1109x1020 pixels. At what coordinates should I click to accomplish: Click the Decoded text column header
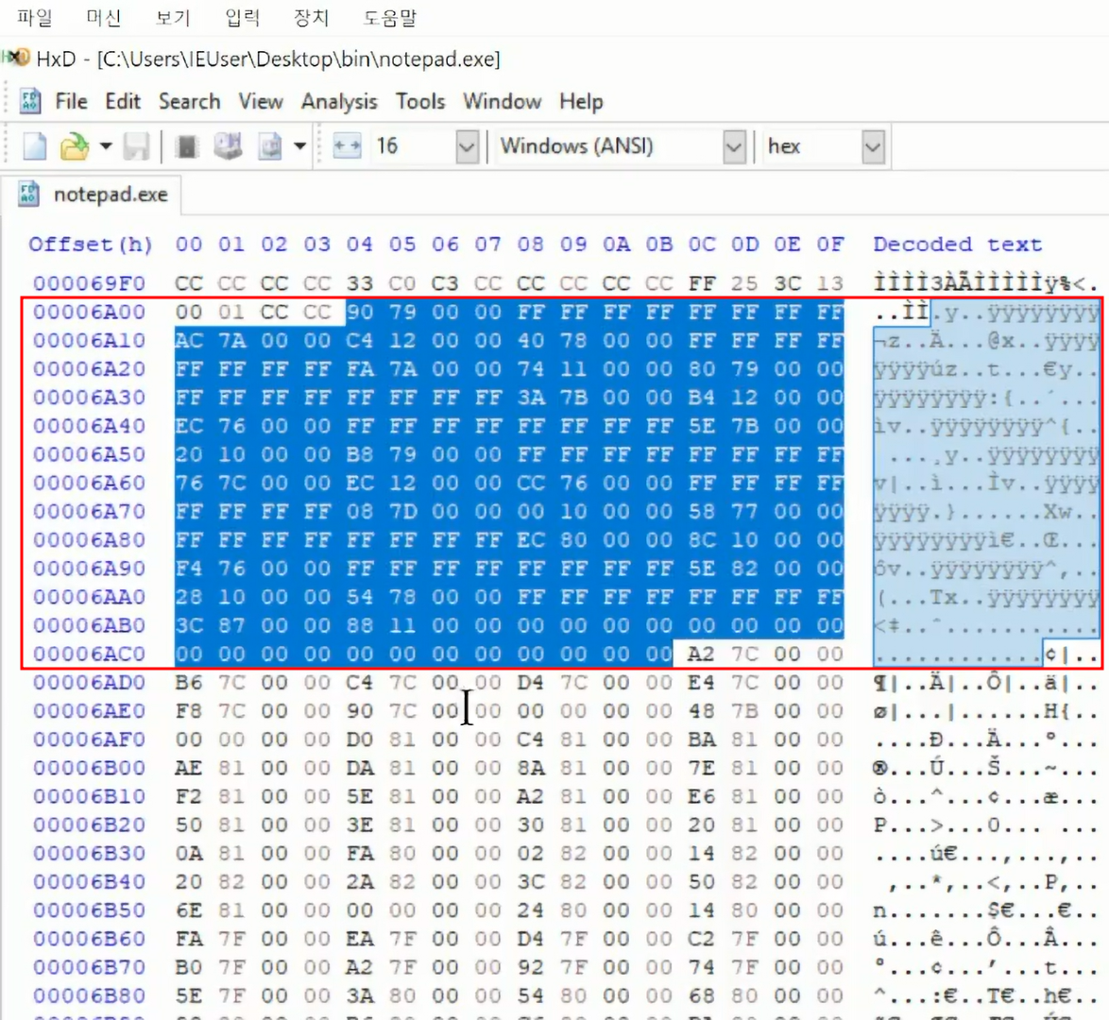[958, 245]
